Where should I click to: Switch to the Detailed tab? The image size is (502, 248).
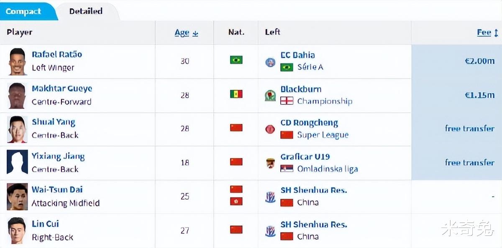tap(86, 11)
